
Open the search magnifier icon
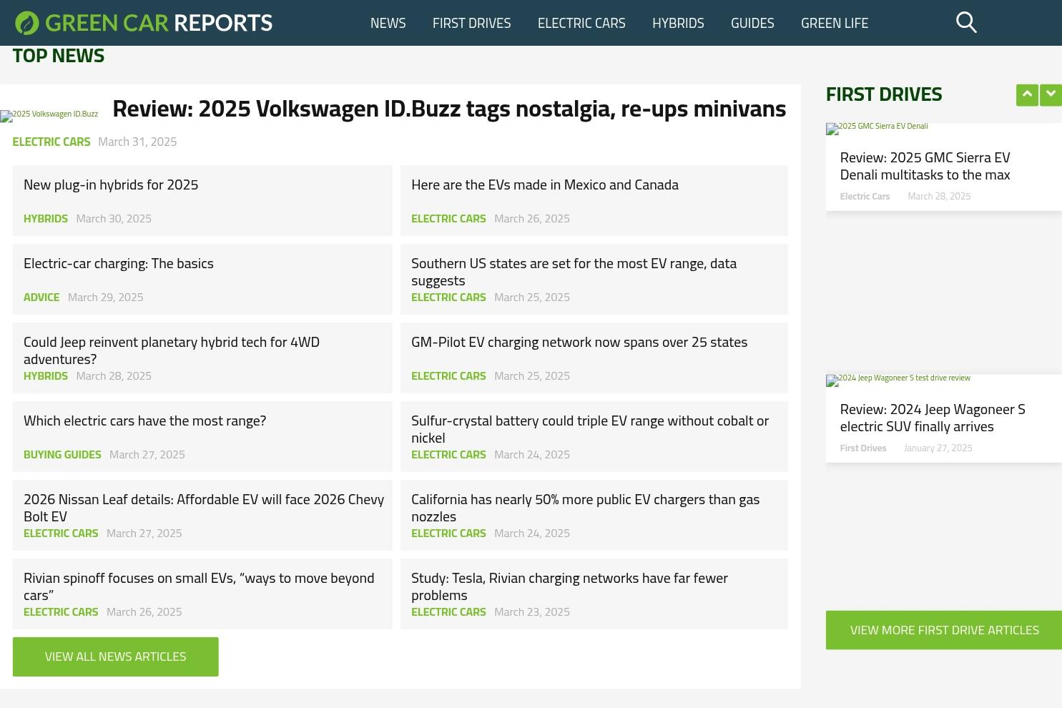[966, 23]
